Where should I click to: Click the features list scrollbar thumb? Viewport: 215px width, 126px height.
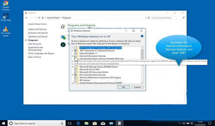click(x=142, y=54)
